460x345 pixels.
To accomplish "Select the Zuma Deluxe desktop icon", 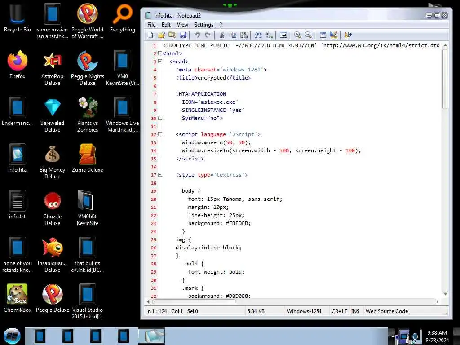I will [x=88, y=159].
